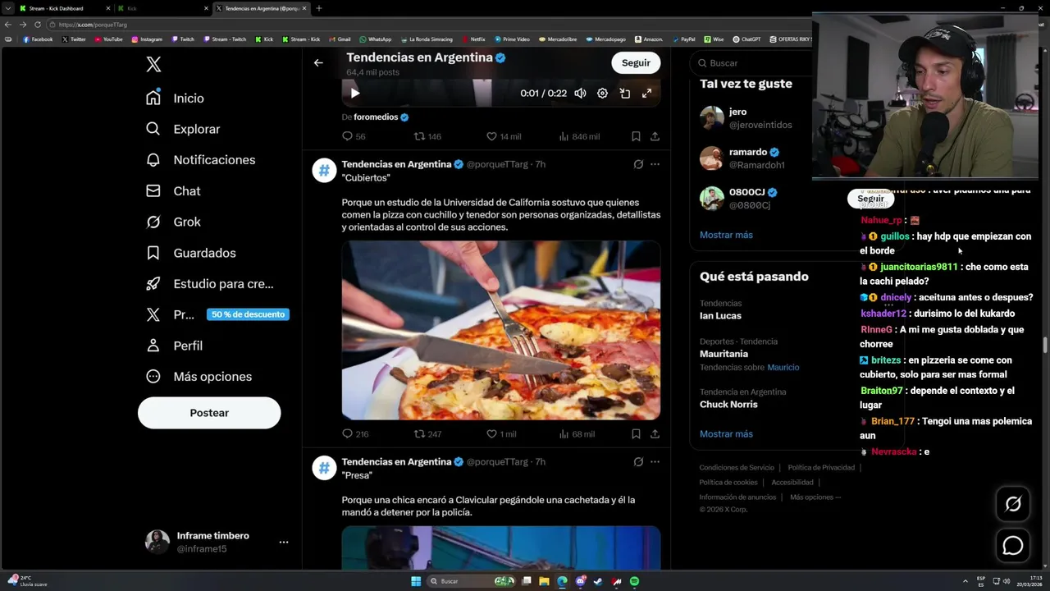Expand the video to fullscreen
Viewport: 1050px width, 591px height.
[646, 94]
